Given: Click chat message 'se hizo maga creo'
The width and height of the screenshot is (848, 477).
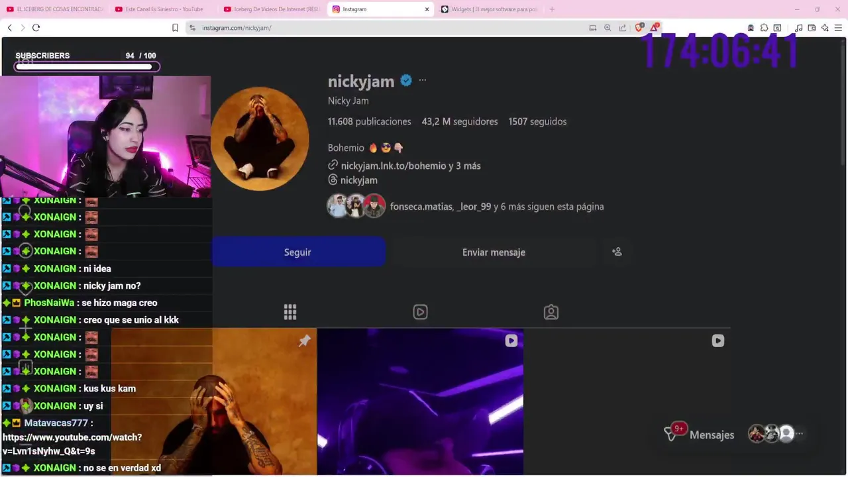Looking at the screenshot, I should (119, 303).
